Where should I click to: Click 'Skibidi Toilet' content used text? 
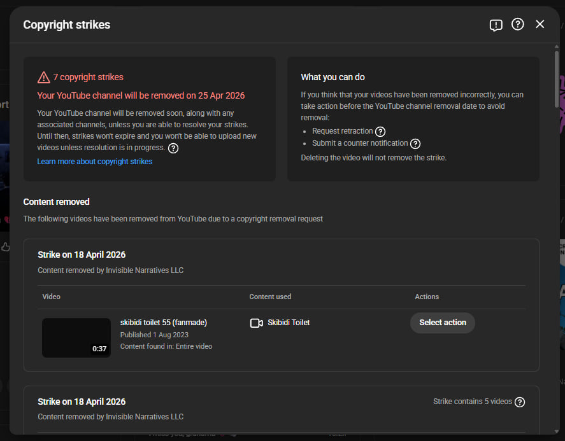tap(289, 323)
